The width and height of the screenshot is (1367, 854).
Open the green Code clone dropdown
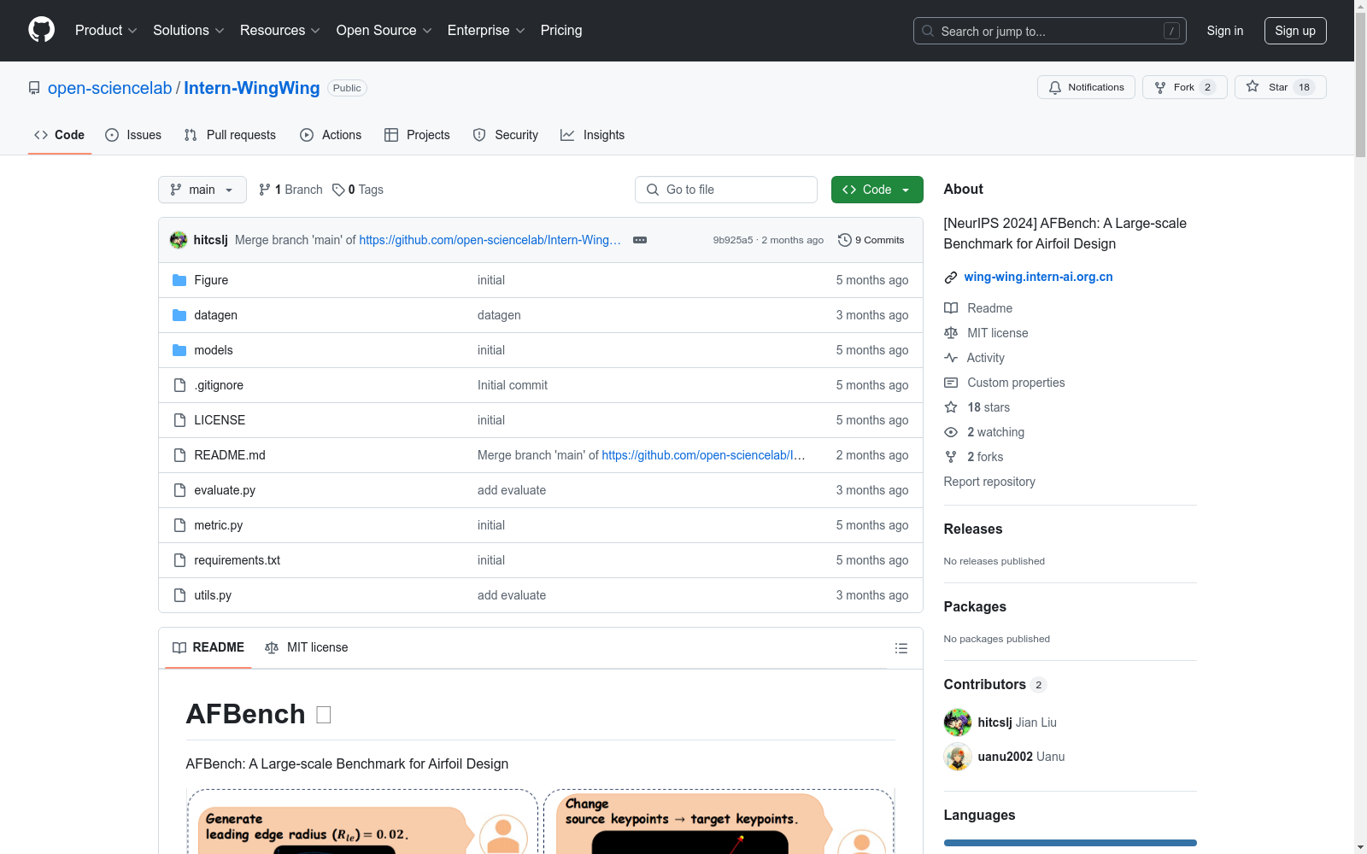[877, 190]
